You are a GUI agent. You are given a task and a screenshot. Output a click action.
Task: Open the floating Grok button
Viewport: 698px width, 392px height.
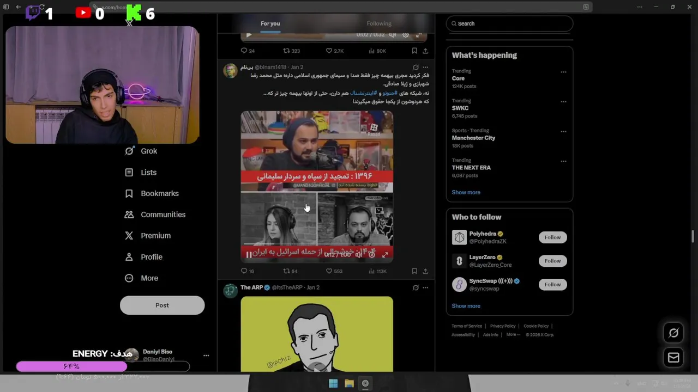pyautogui.click(x=673, y=333)
